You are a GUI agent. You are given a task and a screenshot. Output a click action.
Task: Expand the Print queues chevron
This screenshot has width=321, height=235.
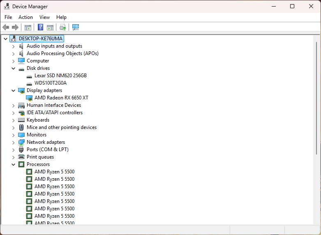[x=13, y=157]
